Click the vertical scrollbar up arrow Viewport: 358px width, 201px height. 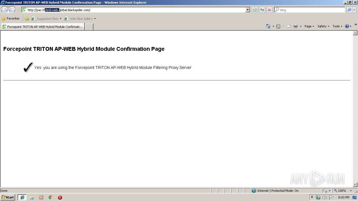(355, 33)
